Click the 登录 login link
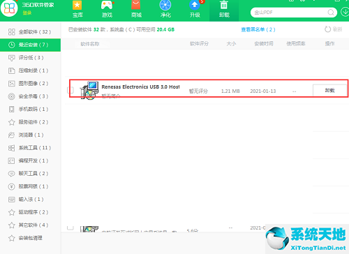The height and width of the screenshot is (254, 349). point(27,13)
